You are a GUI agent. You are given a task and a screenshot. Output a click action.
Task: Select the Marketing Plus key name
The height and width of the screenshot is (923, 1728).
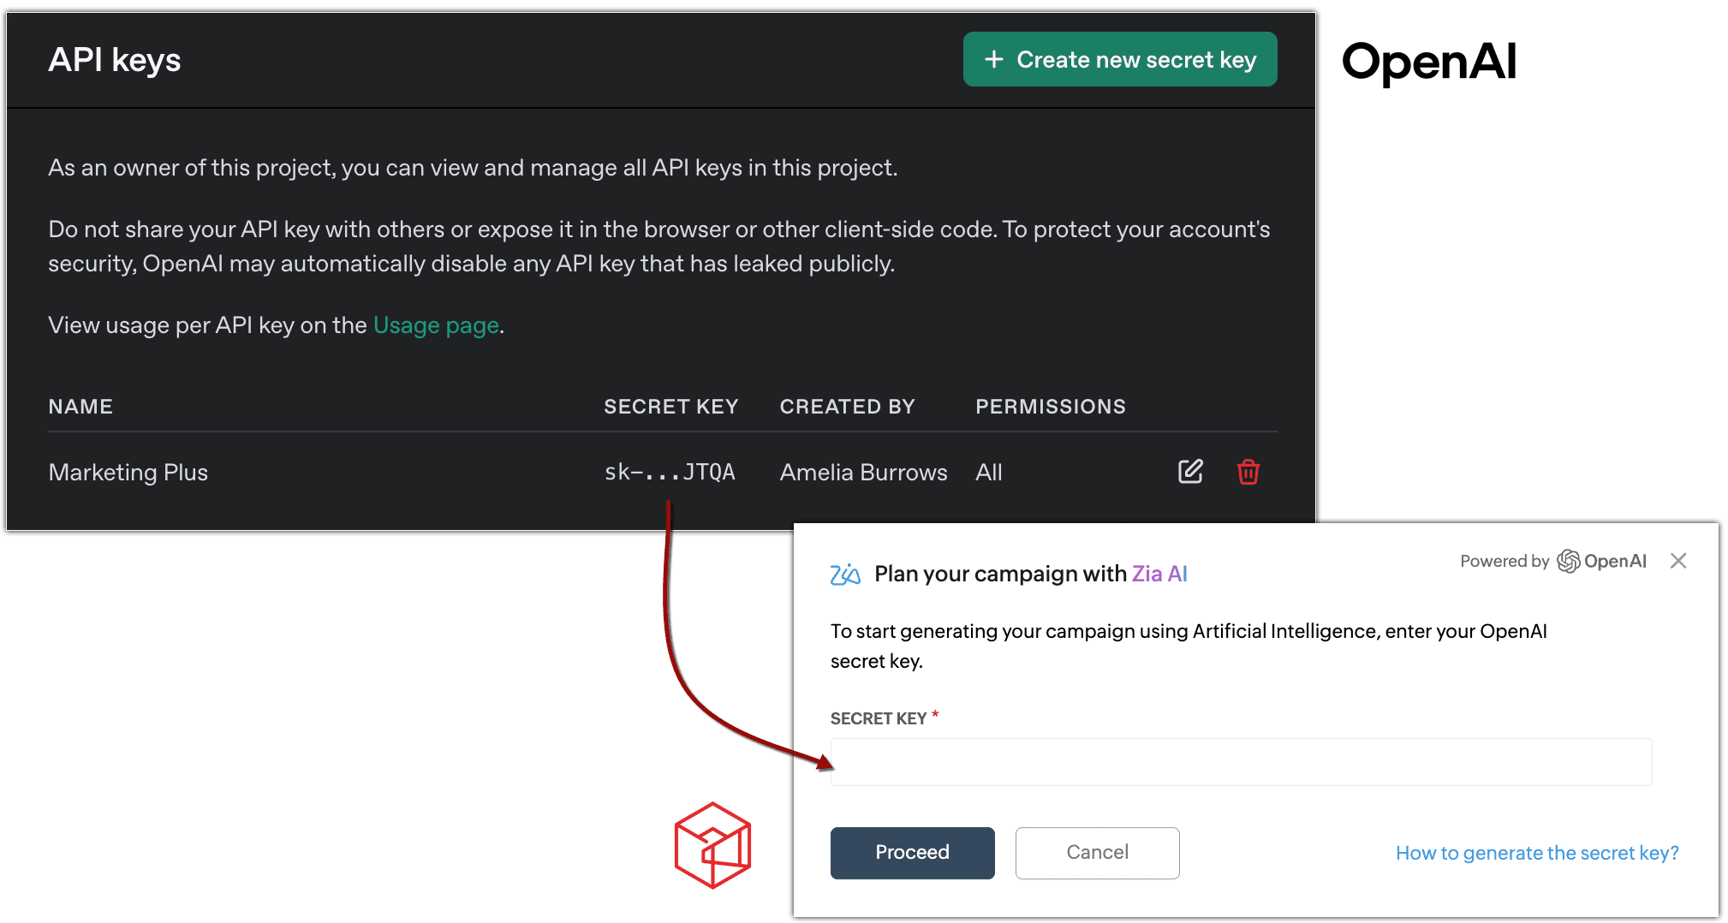pyautogui.click(x=128, y=473)
